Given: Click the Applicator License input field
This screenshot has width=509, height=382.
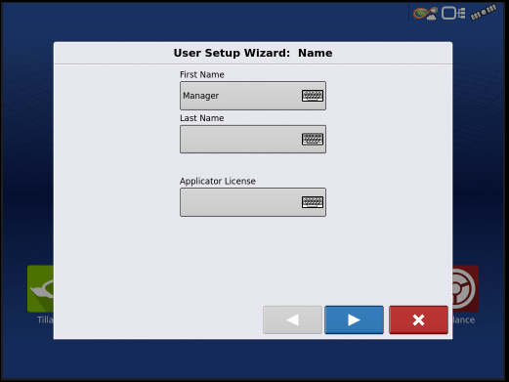Looking at the screenshot, I should tap(253, 202).
